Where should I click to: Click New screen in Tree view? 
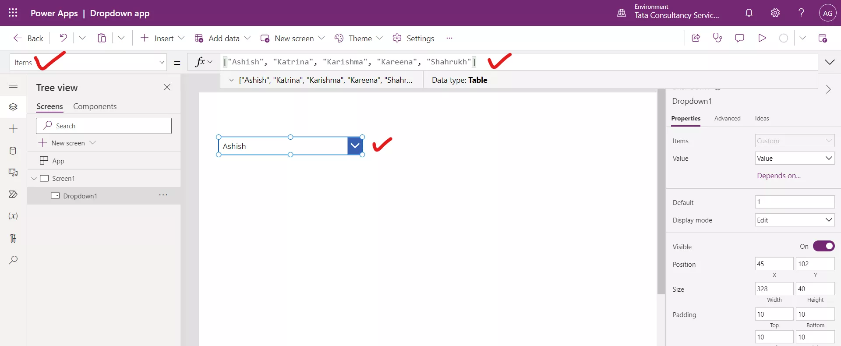[67, 143]
